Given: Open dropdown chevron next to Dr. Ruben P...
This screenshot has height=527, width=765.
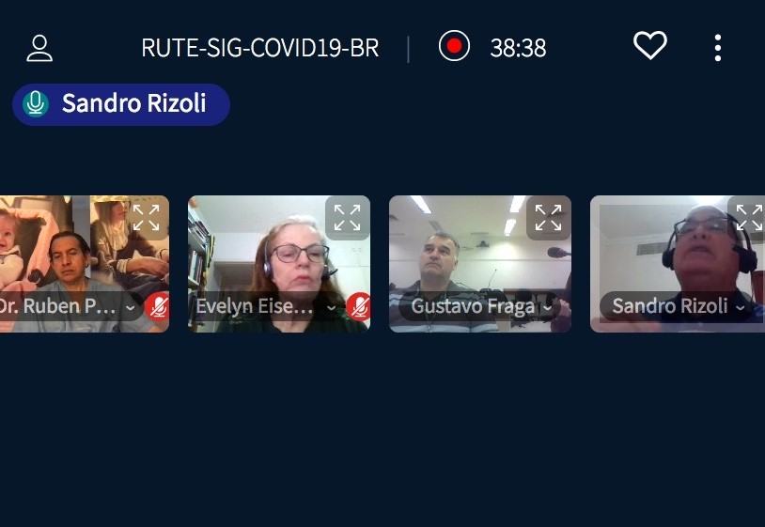Looking at the screenshot, I should coord(131,307).
